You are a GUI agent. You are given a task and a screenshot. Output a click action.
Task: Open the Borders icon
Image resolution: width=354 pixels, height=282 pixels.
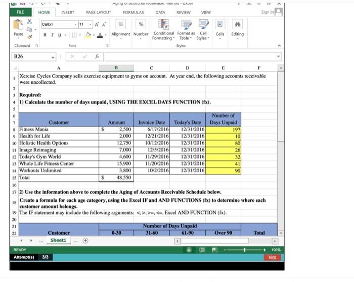point(74,35)
